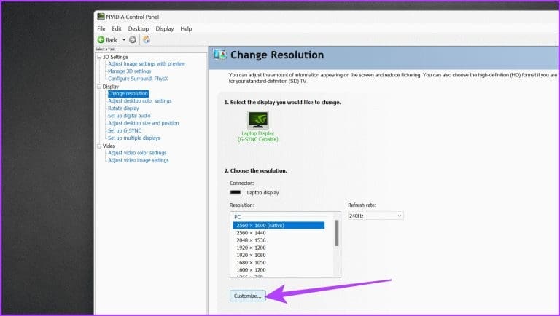Go to the Home icon in toolbar
Viewport: 560px width, 316px height.
pos(147,40)
